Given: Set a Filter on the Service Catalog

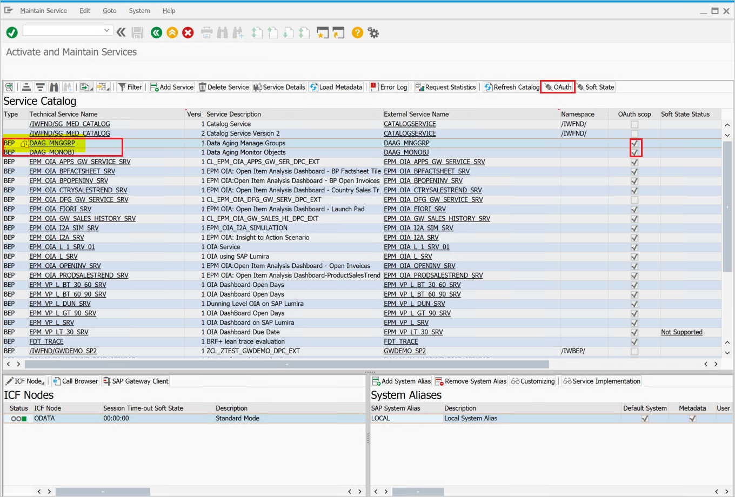Looking at the screenshot, I should pos(130,87).
